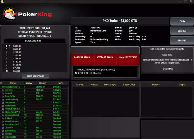Click the Unlimited Re-Entry value

pyautogui.click(x=99, y=40)
